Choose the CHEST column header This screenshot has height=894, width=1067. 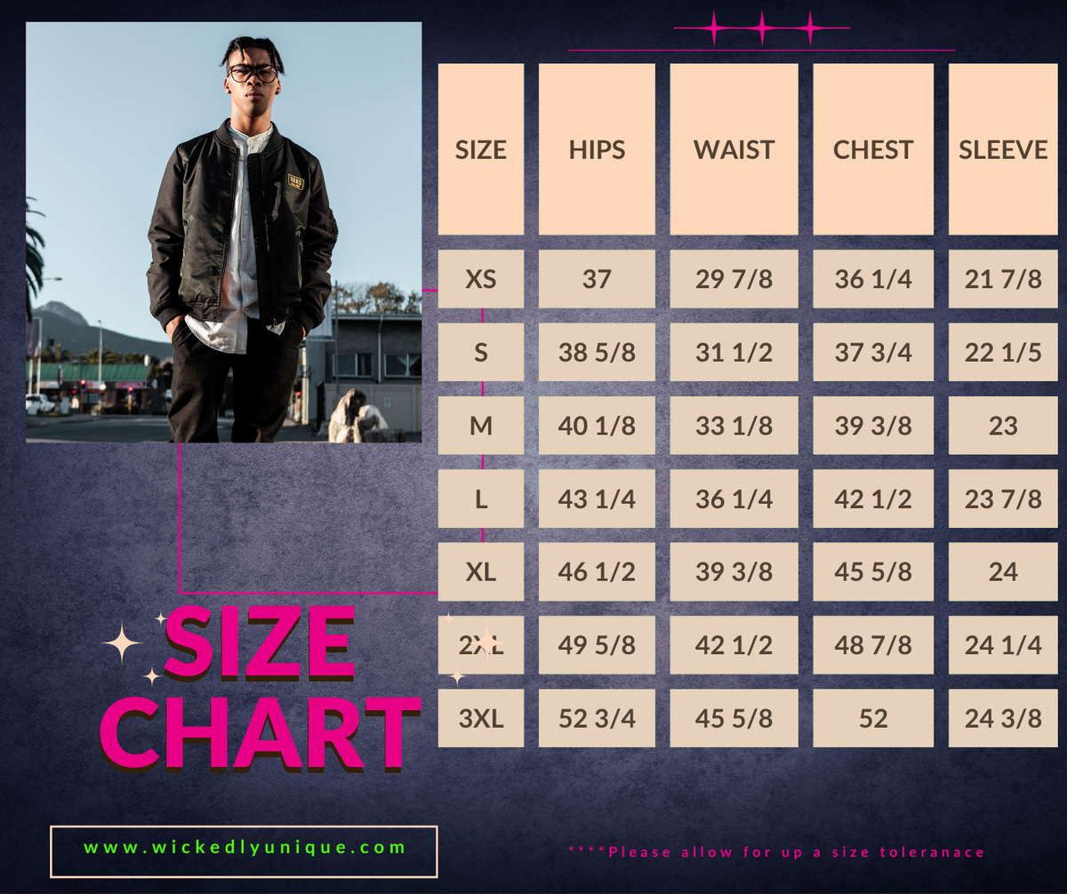point(872,149)
